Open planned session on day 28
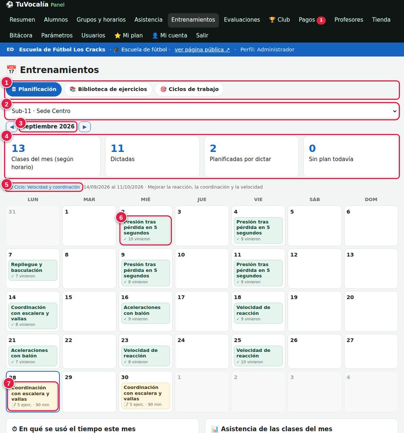404x433 pixels. pyautogui.click(x=33, y=396)
